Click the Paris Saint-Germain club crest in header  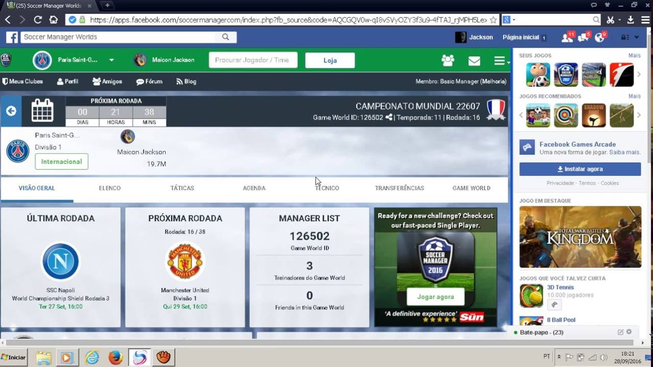point(42,60)
